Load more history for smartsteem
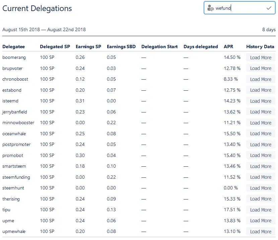Image resolution: width=278 pixels, height=240 pixels. point(261,166)
